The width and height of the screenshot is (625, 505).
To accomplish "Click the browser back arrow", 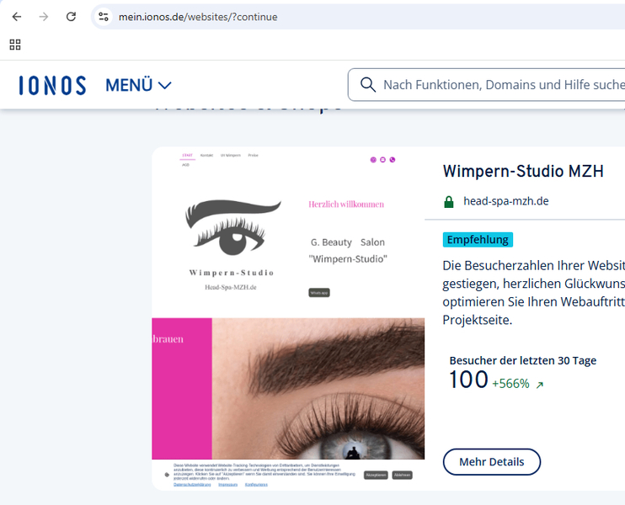I will (17, 17).
